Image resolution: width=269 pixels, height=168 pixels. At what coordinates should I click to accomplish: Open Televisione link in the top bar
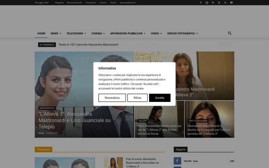[x=90, y=3]
